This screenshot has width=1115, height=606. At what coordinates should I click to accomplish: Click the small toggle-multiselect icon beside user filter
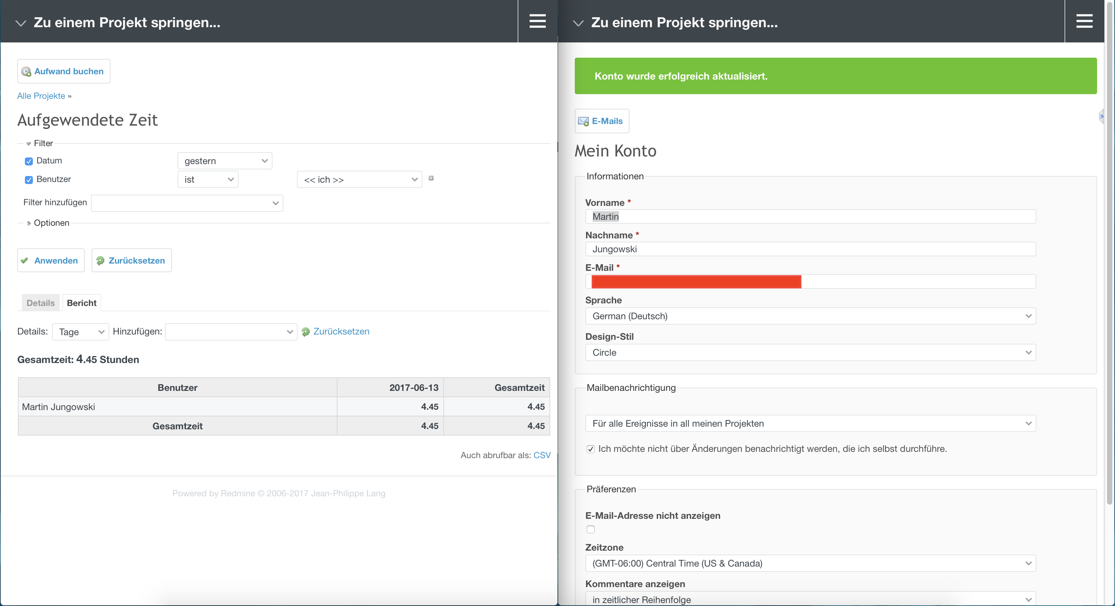431,178
